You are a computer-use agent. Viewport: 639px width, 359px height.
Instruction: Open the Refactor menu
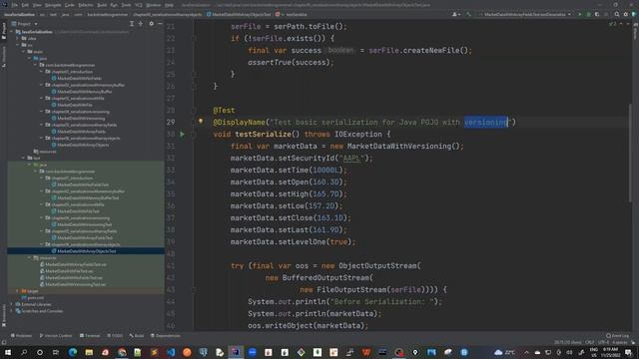pos(86,5)
